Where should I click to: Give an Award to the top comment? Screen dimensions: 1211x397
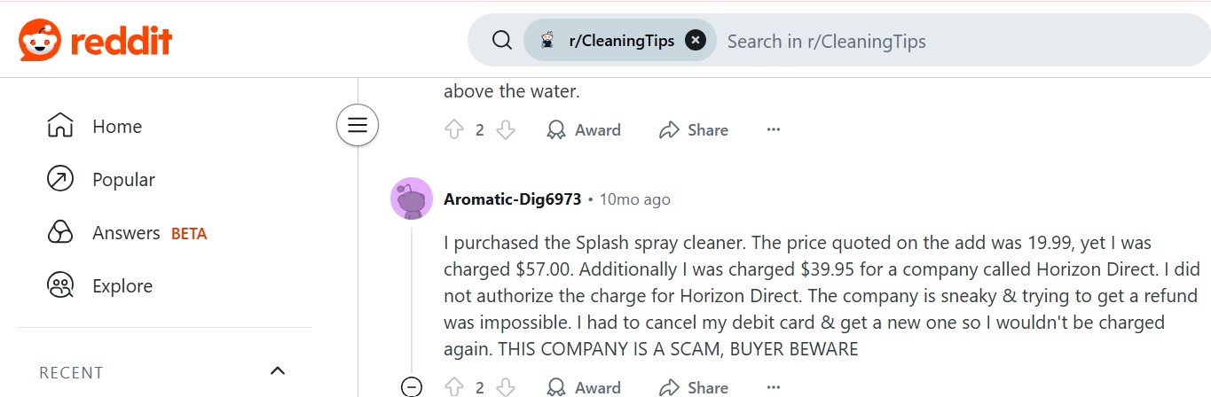coord(584,130)
